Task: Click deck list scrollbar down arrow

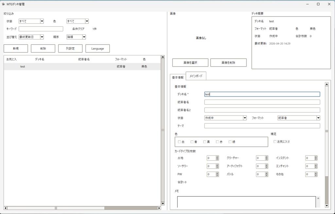Action: pos(163,204)
